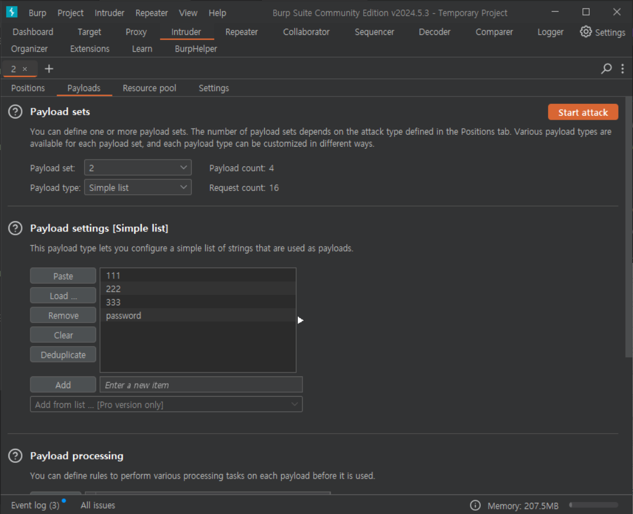Switch to the Dashboard tab

(x=33, y=32)
